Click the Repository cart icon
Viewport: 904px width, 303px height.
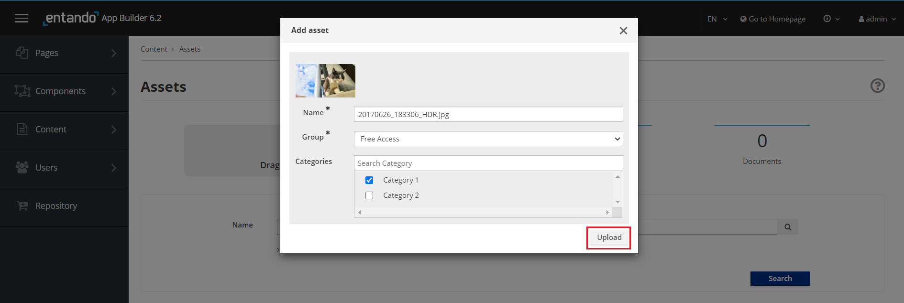(22, 206)
